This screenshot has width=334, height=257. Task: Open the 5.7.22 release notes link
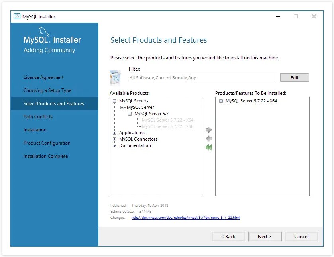pyautogui.click(x=186, y=218)
